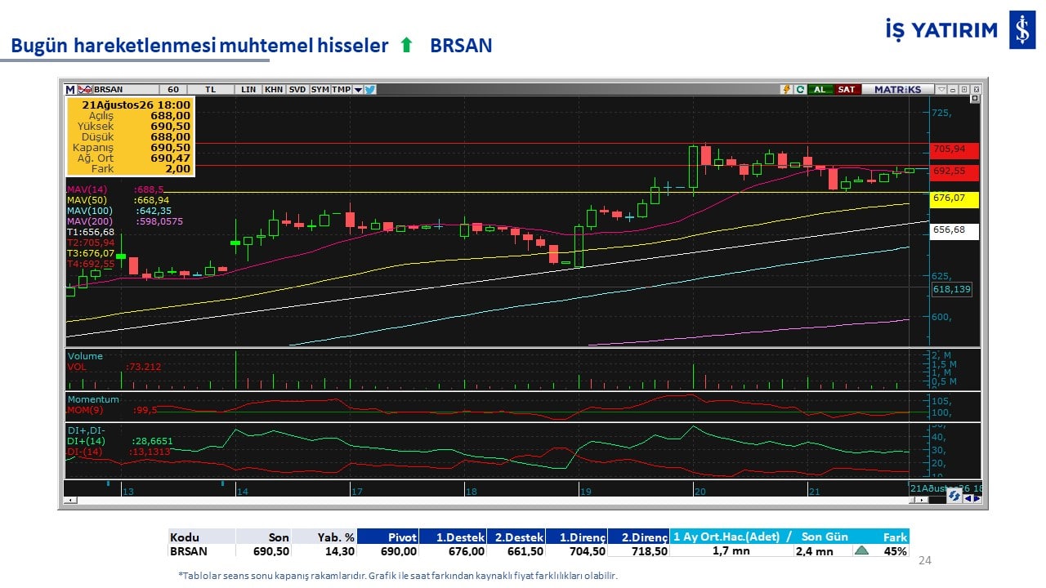Image resolution: width=1046 pixels, height=588 pixels.
Task: Click the blue sync arrows icon
Action: (x=954, y=496)
